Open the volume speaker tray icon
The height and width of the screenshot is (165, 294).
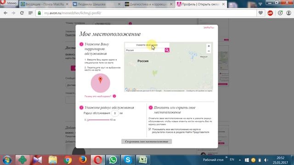(266, 160)
